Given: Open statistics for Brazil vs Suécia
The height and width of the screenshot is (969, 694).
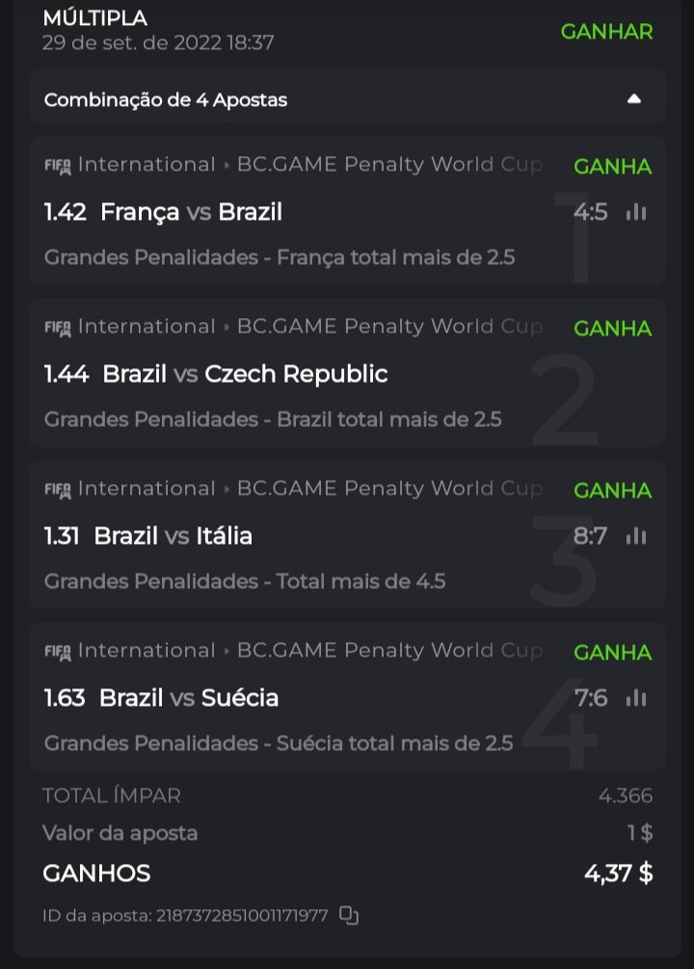Looking at the screenshot, I should [636, 698].
